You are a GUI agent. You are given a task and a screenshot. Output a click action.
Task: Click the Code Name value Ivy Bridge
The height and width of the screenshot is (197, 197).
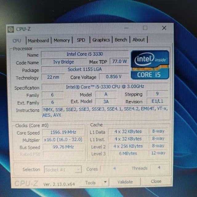(64, 62)
